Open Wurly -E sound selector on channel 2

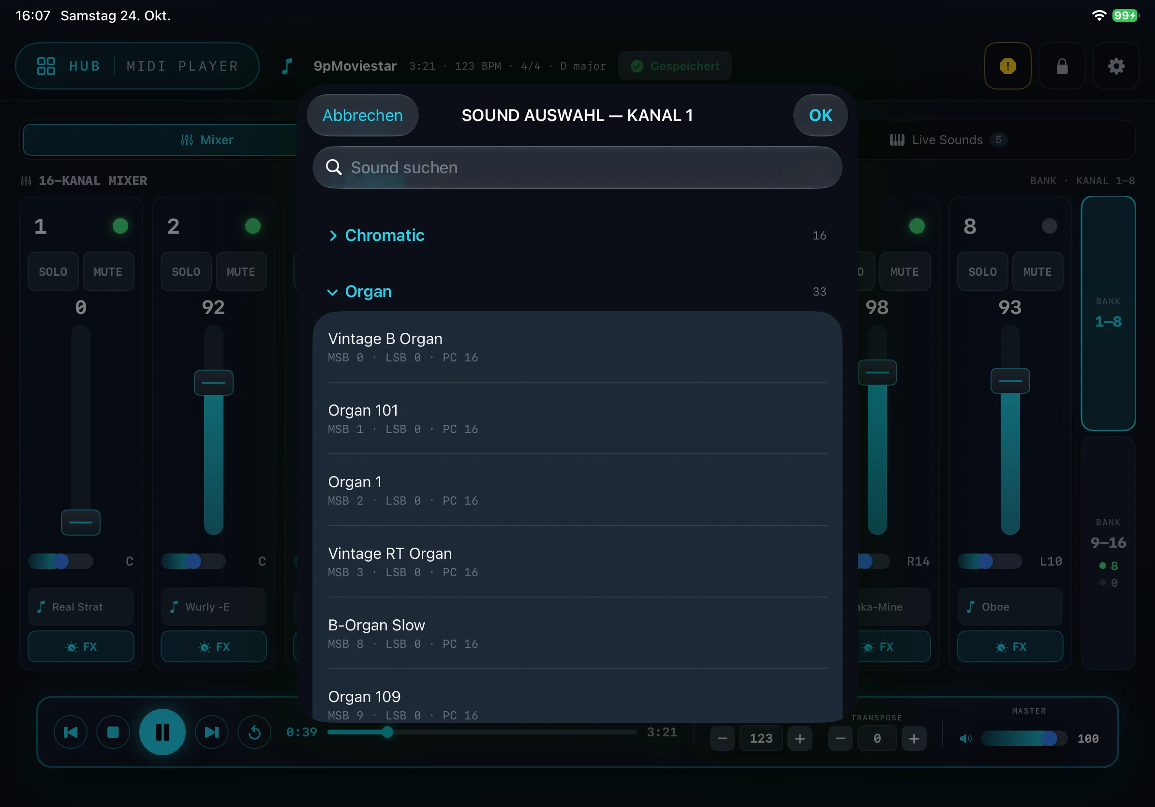pyautogui.click(x=213, y=607)
